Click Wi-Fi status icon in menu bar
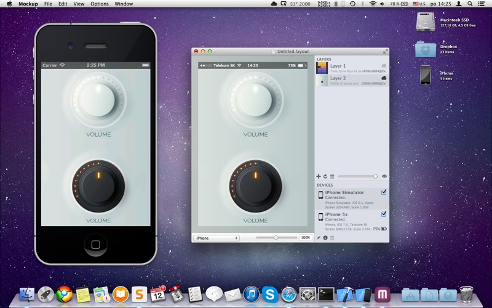 pyautogui.click(x=373, y=4)
